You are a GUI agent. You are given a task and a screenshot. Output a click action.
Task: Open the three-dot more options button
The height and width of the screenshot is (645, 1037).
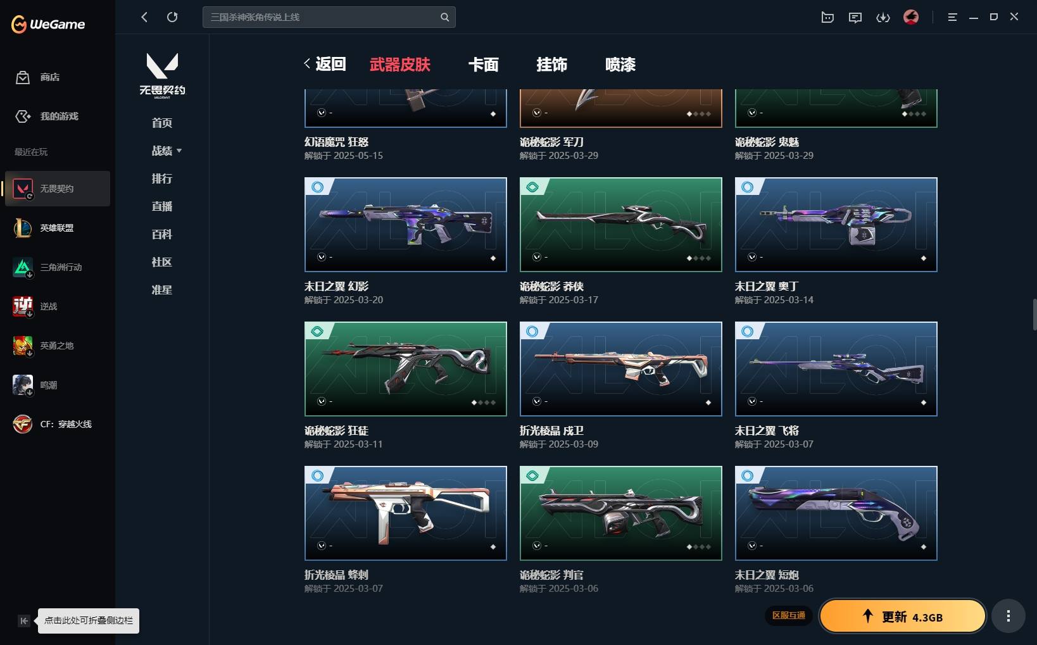[x=1009, y=616]
